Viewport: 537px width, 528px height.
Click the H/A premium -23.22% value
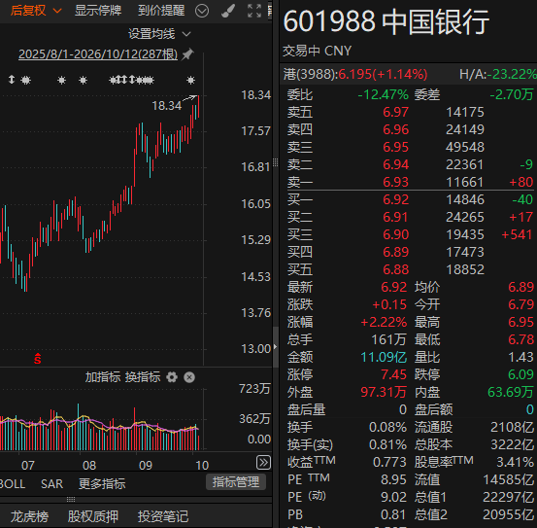point(513,74)
